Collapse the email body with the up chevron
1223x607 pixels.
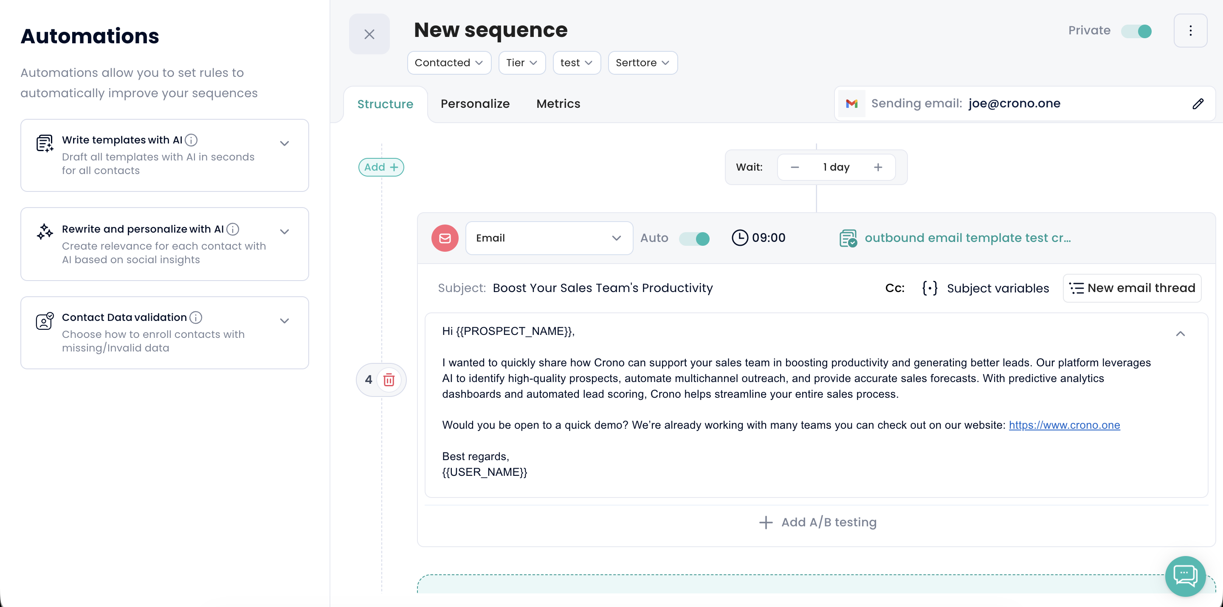tap(1180, 334)
